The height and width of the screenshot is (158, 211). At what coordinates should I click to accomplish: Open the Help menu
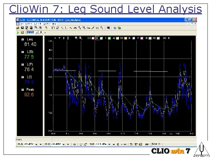[54, 24]
